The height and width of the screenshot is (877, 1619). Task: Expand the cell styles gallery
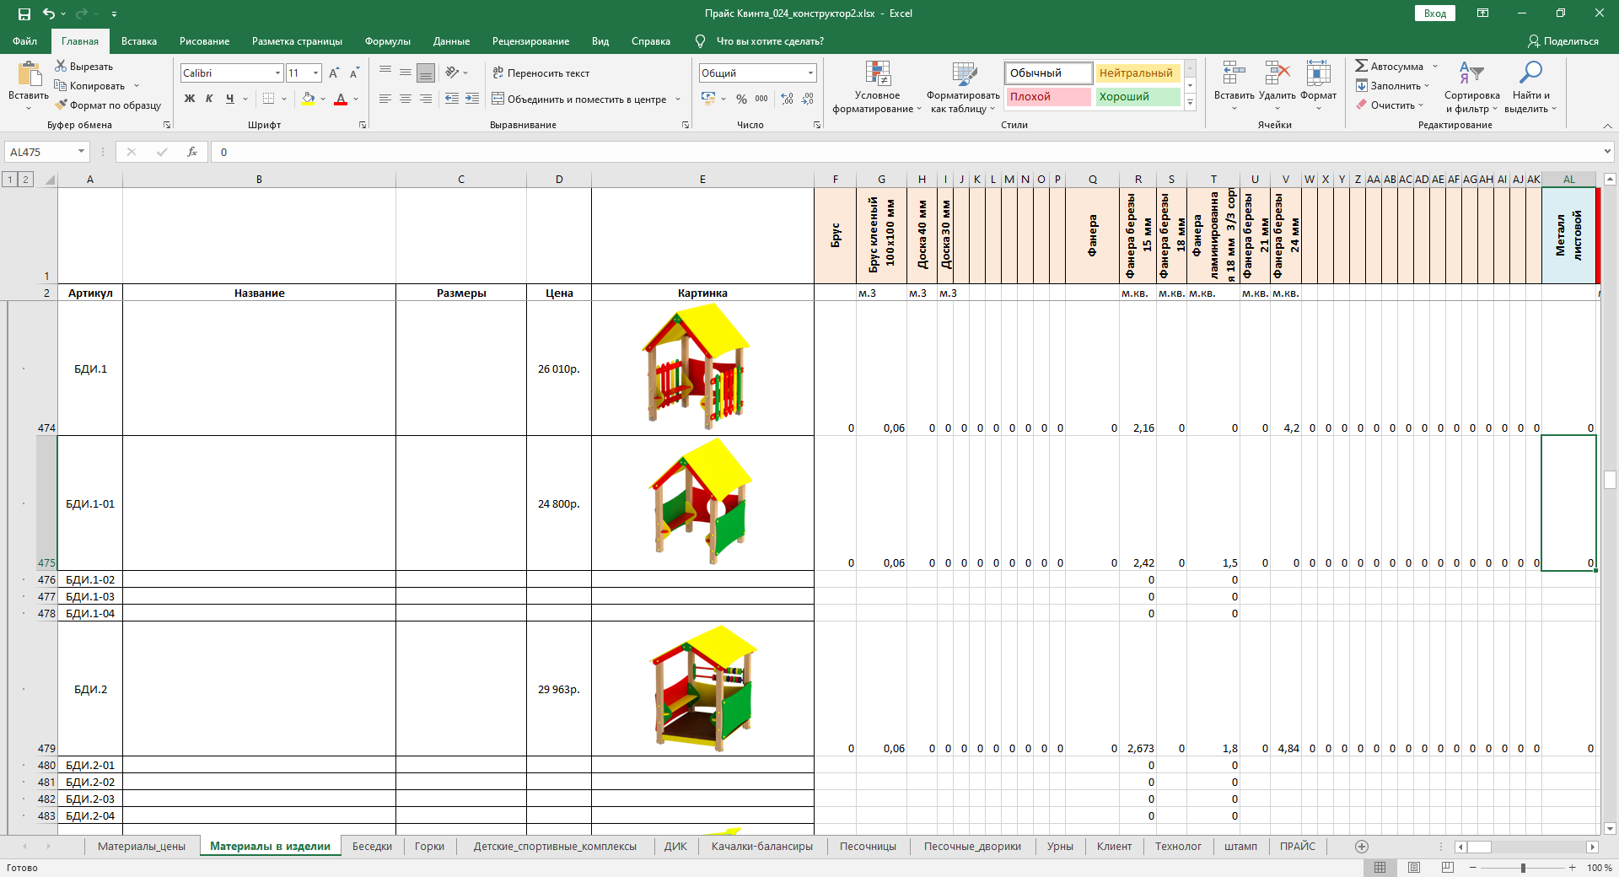[x=1190, y=103]
